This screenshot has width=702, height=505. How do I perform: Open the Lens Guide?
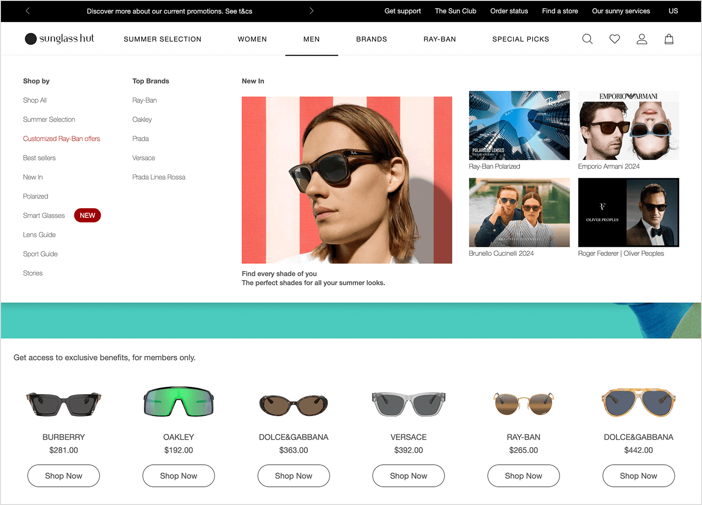(x=39, y=235)
